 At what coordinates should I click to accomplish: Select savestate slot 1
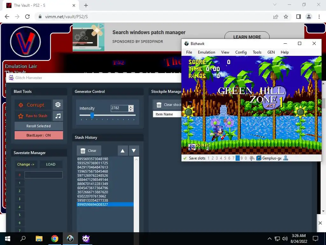pyautogui.click(x=19, y=183)
